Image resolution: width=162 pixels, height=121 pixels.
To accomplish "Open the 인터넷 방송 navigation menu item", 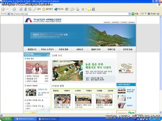I will 128,49.
